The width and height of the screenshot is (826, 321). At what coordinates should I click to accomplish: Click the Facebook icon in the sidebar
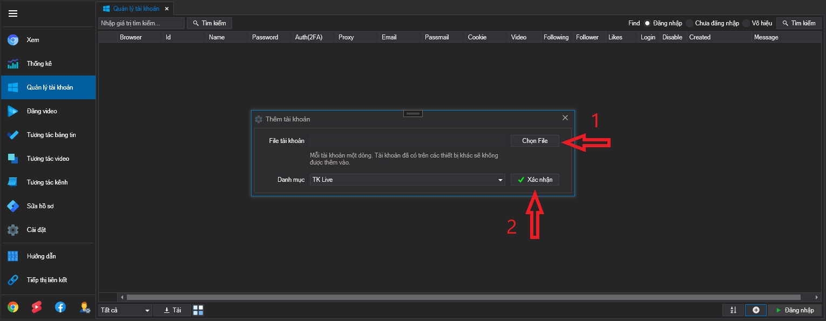pos(60,307)
